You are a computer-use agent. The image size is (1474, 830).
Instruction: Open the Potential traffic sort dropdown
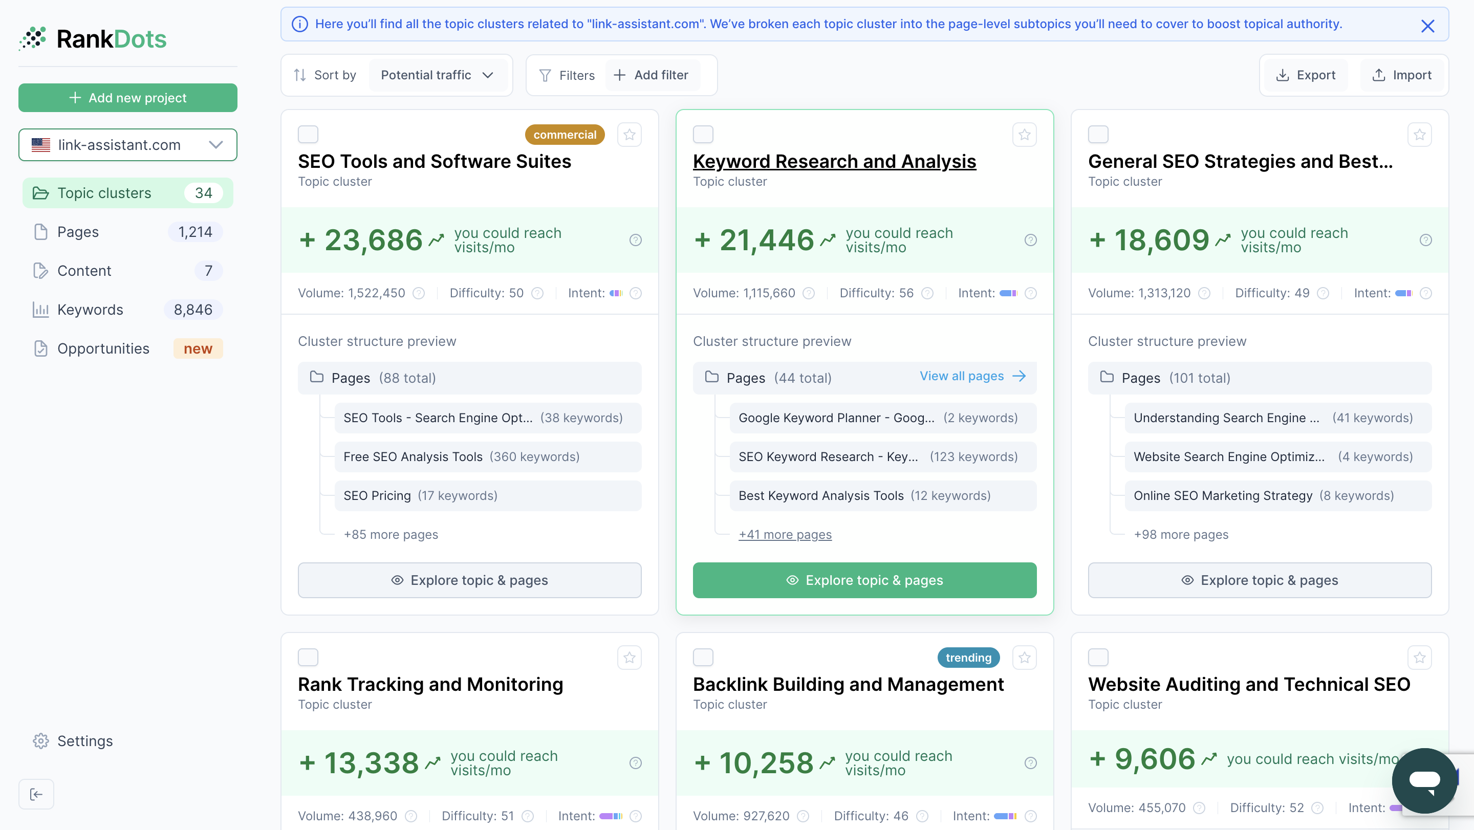(x=438, y=75)
